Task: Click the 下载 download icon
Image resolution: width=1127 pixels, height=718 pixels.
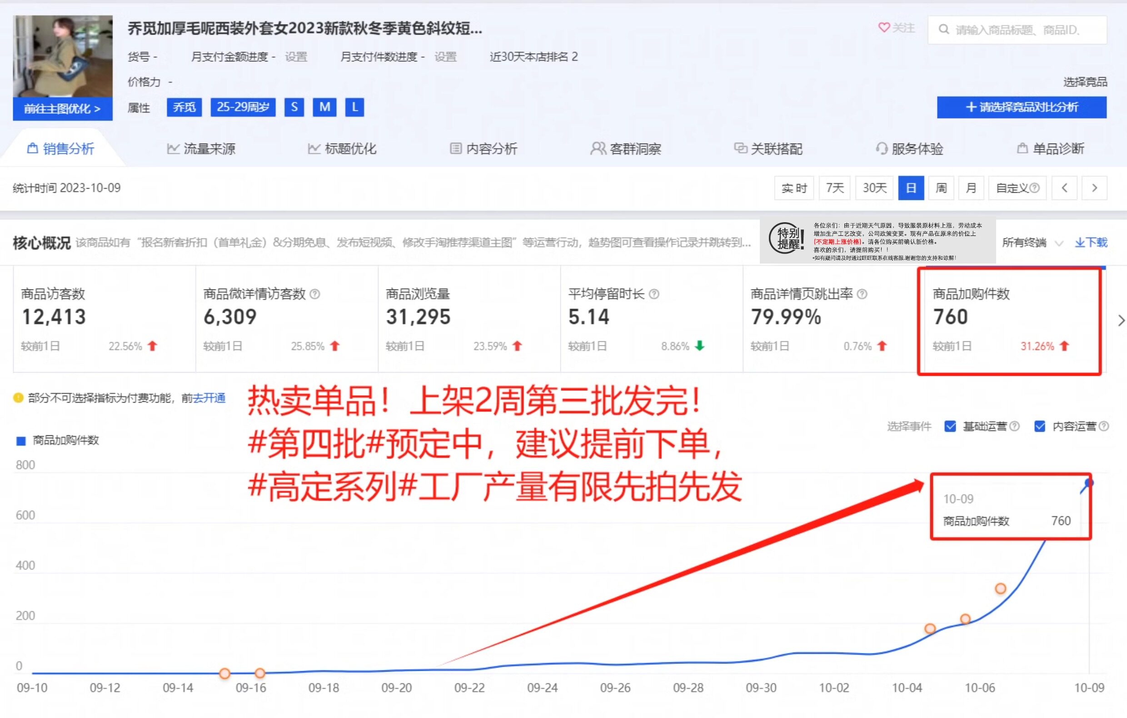Action: [1080, 243]
